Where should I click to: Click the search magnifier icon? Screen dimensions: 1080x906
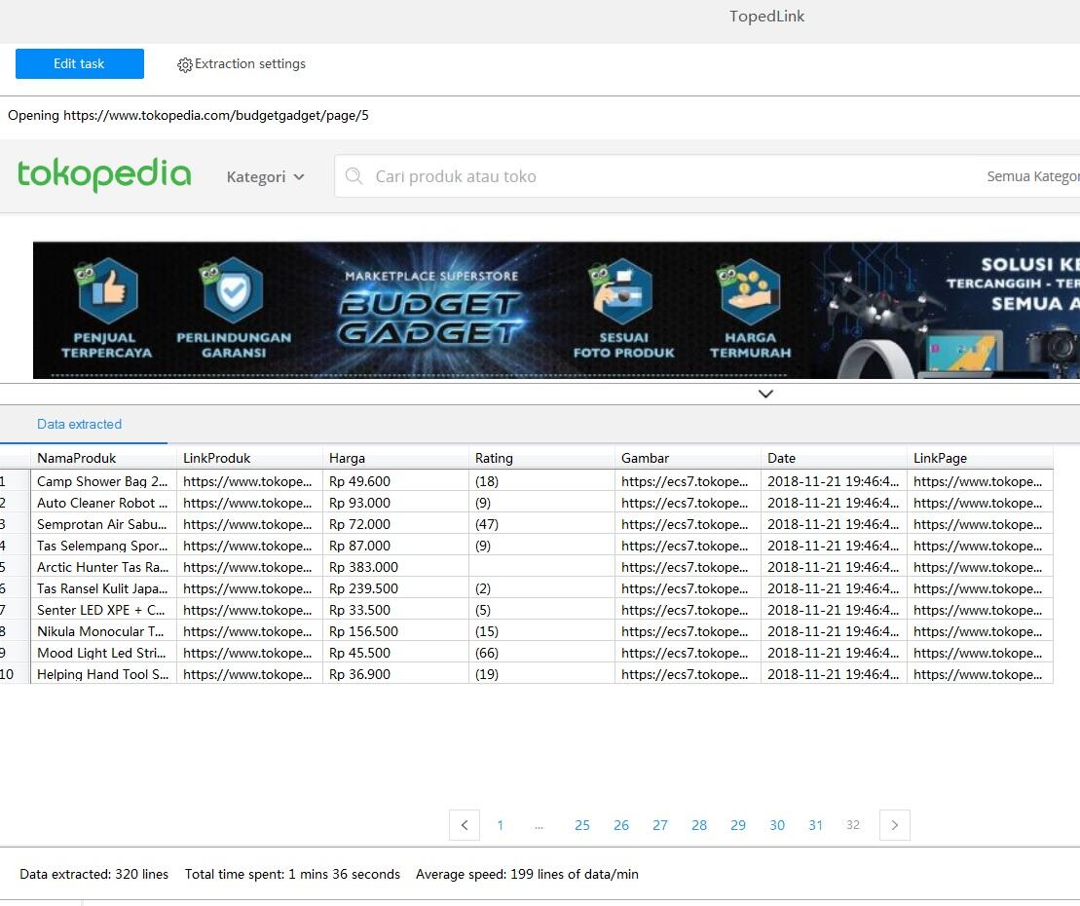[x=354, y=176]
